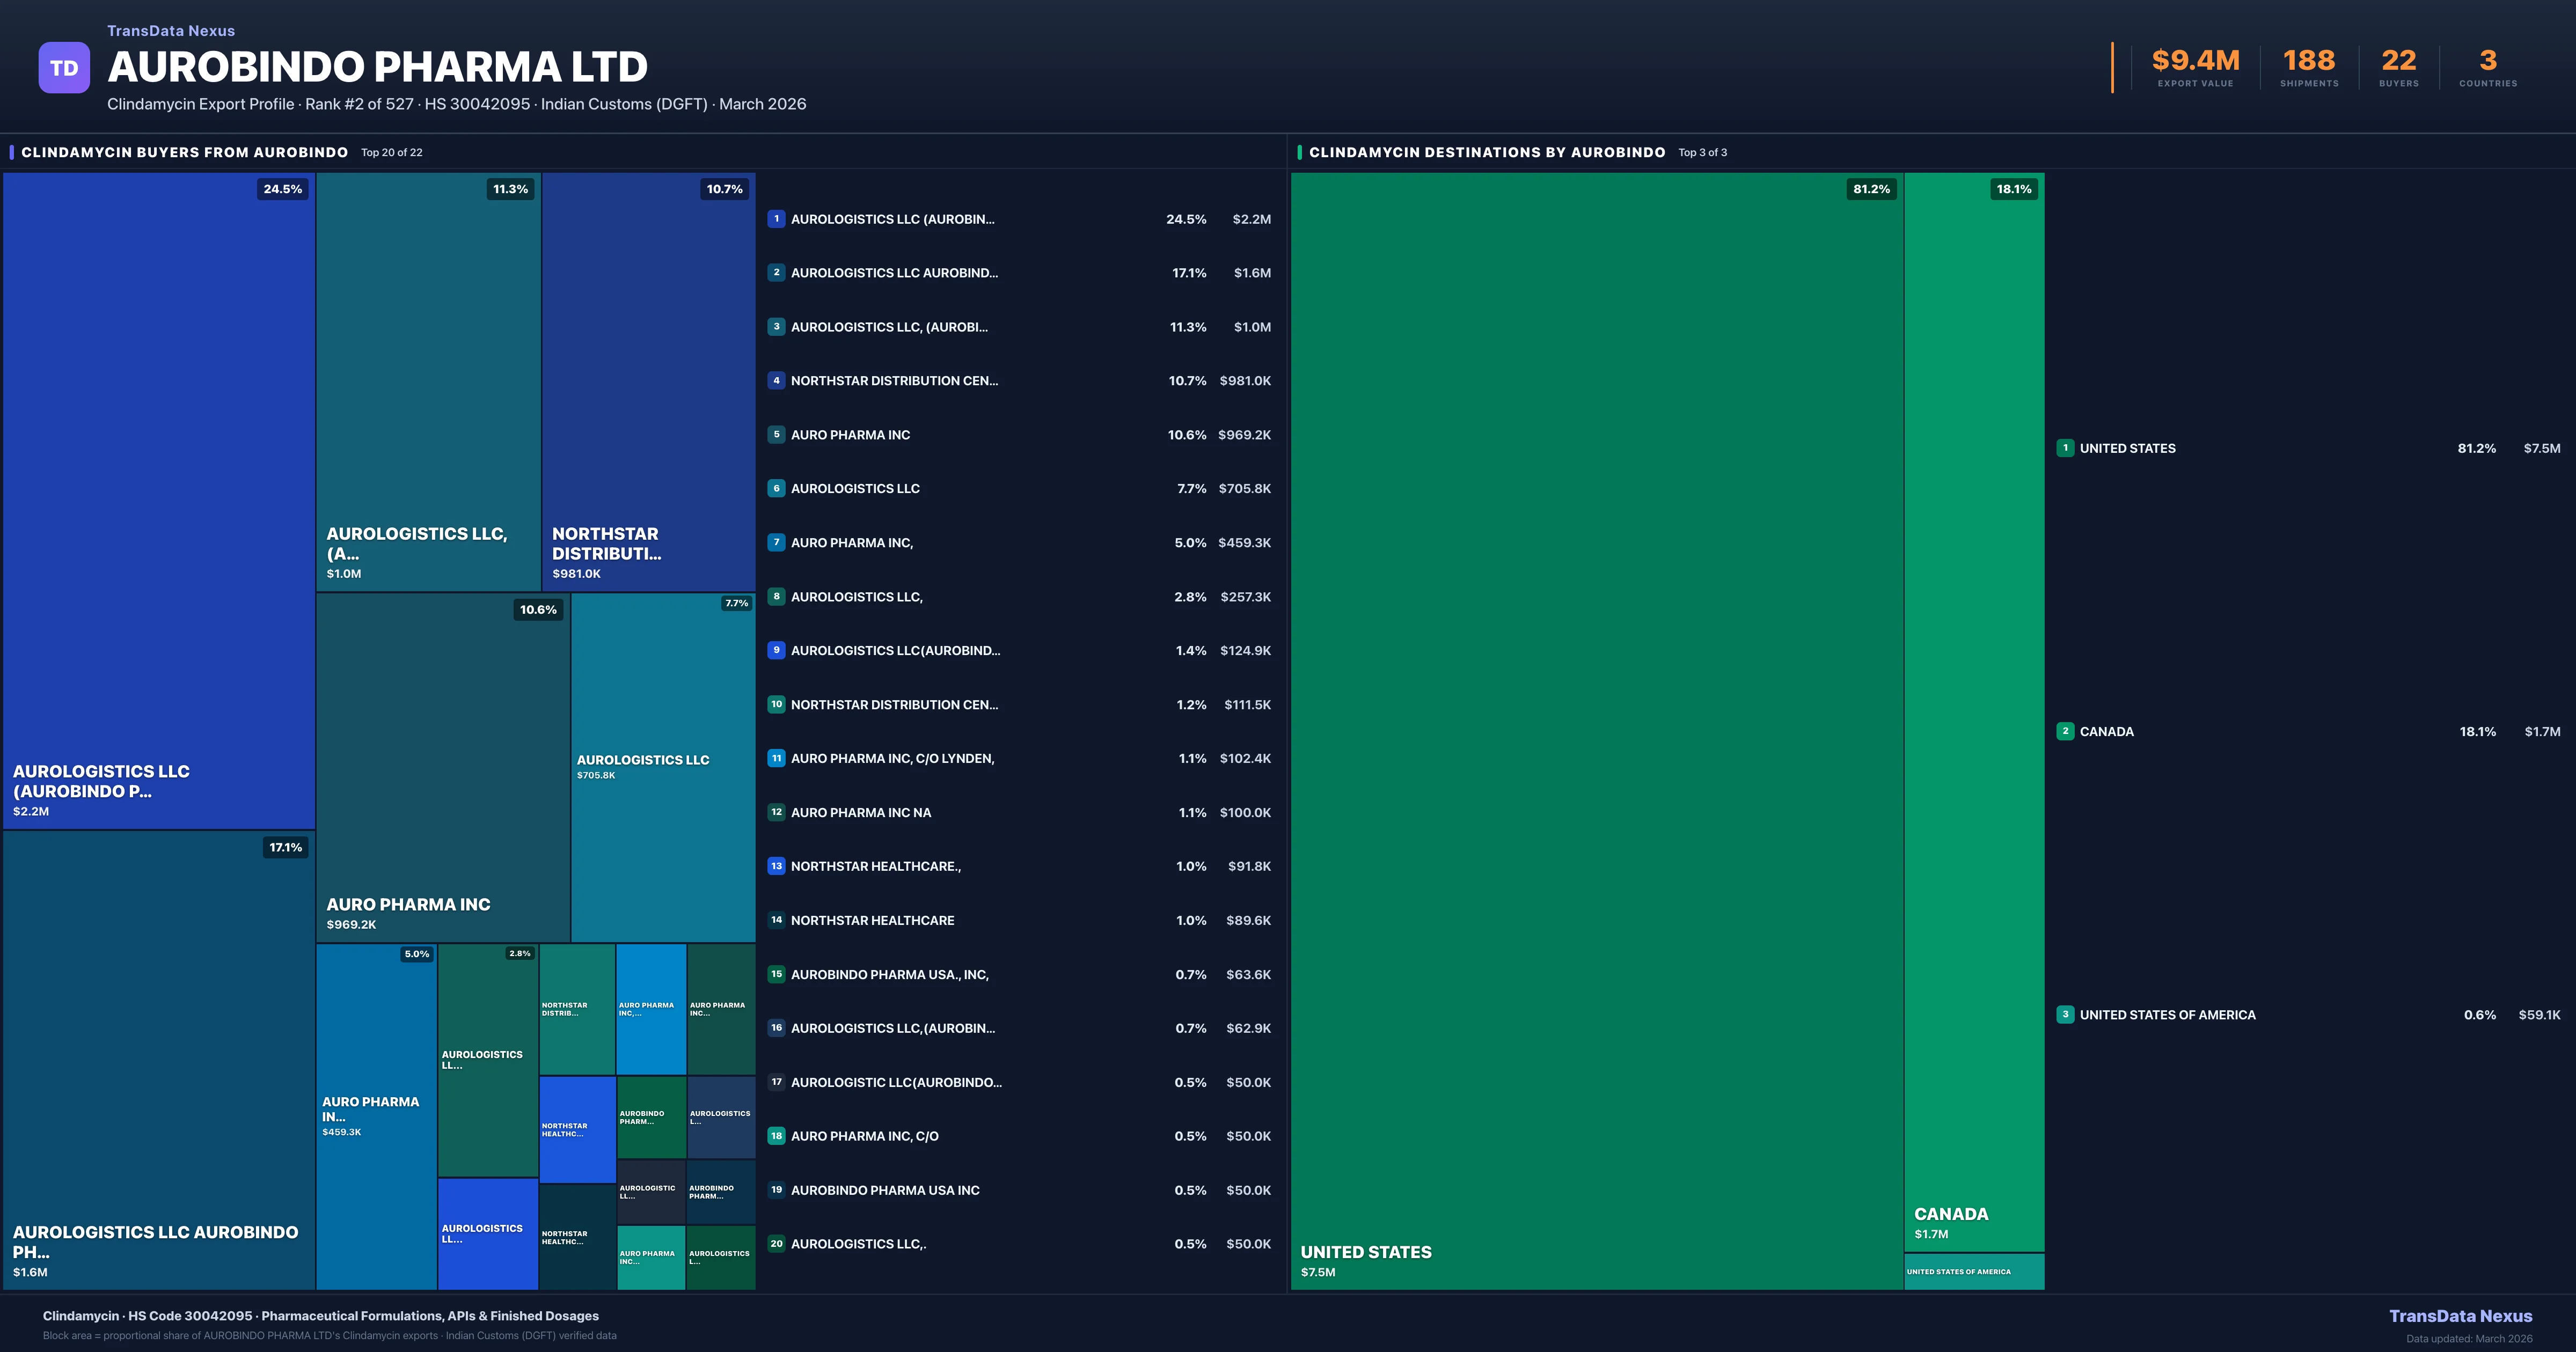
Task: Click the TransData Nexus footer link
Action: tap(2460, 1316)
